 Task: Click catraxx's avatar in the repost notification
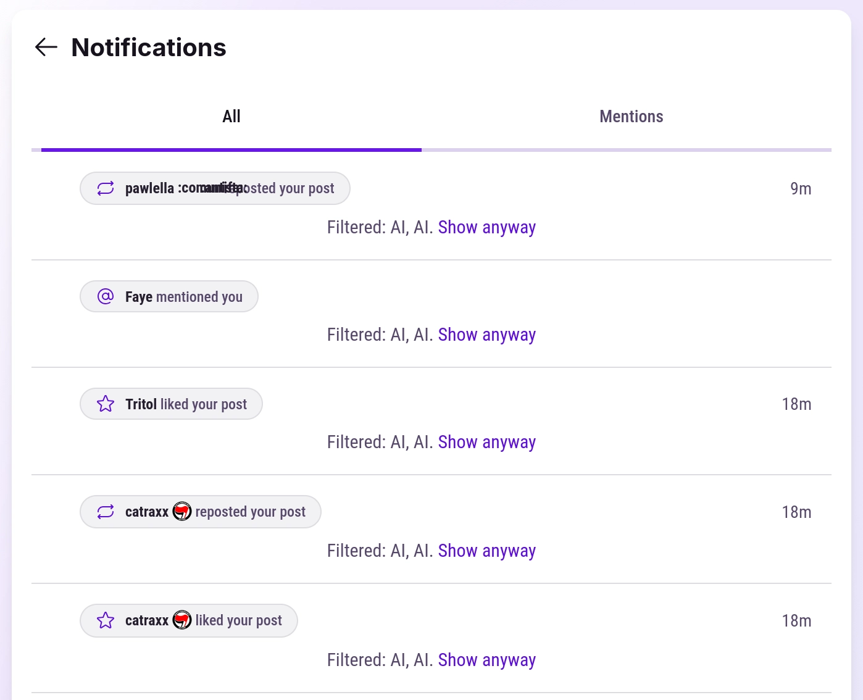pos(183,512)
